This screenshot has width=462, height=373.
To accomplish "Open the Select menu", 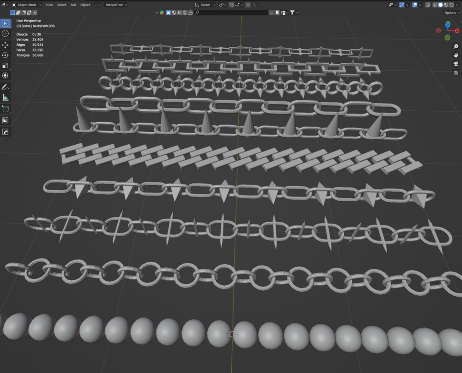I will (x=62, y=5).
